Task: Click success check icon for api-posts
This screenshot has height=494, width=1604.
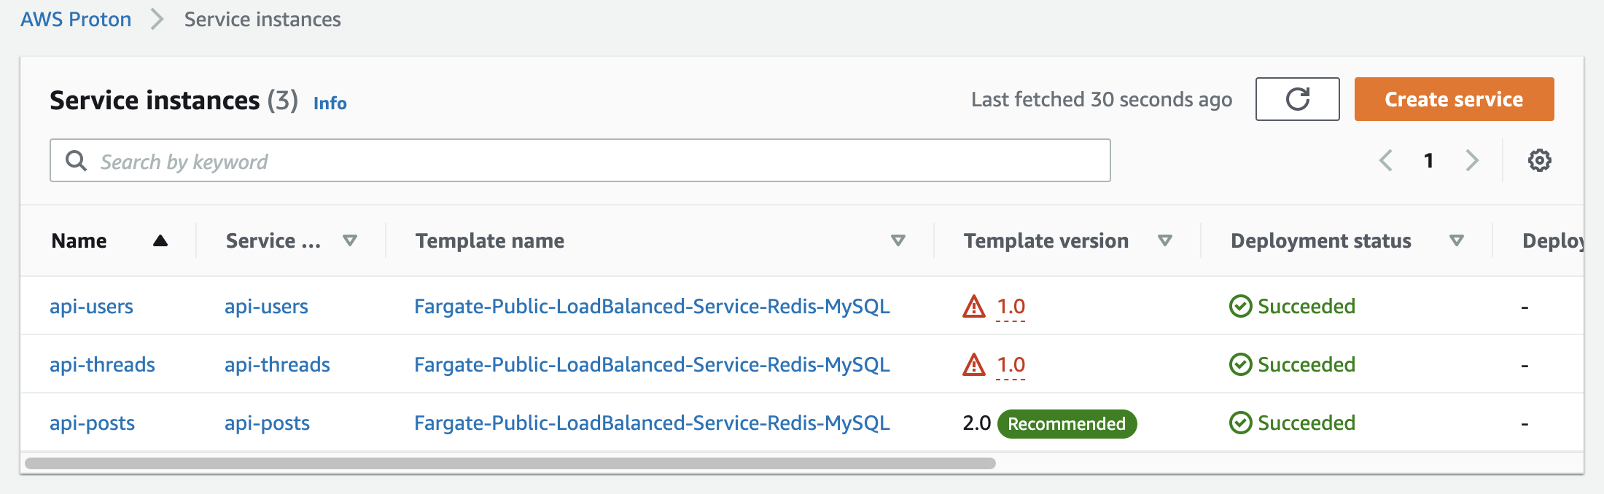Action: [1240, 423]
